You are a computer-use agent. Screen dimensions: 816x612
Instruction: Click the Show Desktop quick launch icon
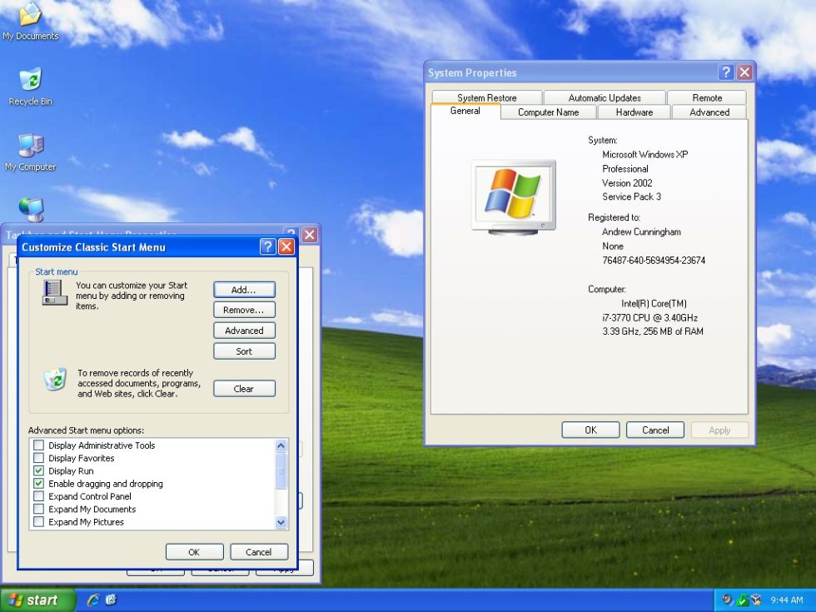[x=110, y=600]
